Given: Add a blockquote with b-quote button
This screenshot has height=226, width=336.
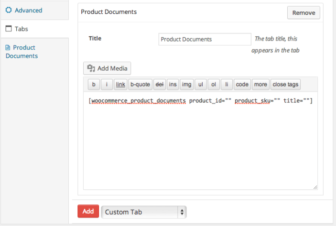Looking at the screenshot, I should click(140, 84).
